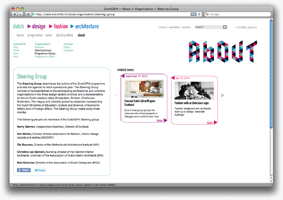The image size is (283, 200).
Task: Click the browser Back arrow button
Action: click(x=15, y=14)
